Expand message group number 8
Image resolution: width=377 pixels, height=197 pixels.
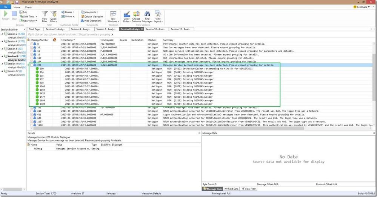tap(31, 44)
